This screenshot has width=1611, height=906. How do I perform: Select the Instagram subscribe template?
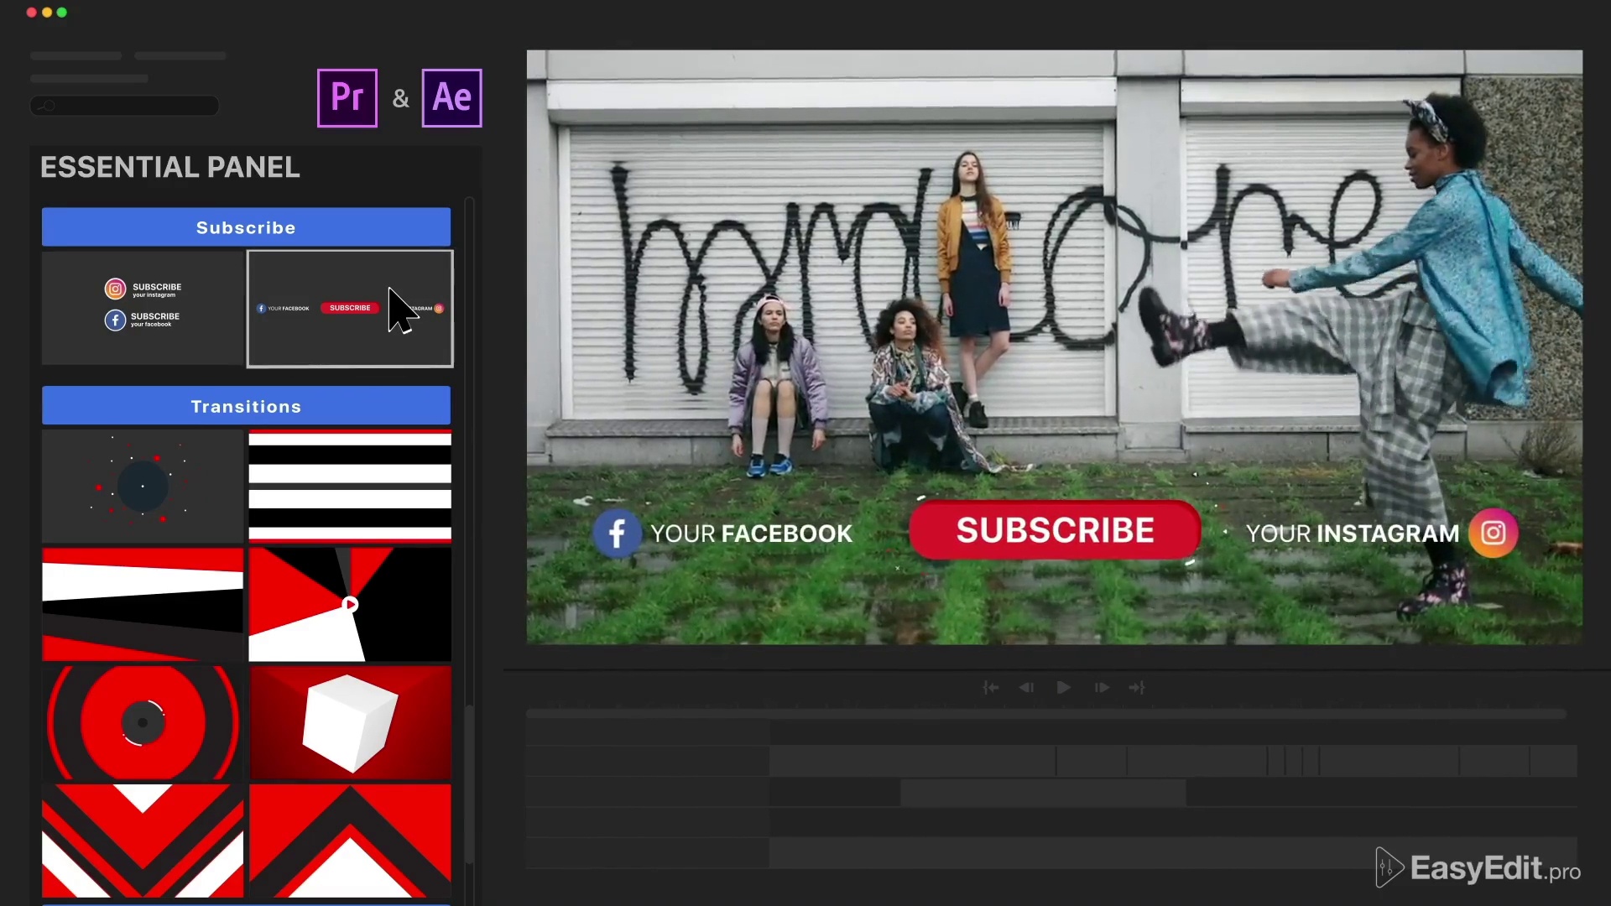pyautogui.click(x=143, y=291)
